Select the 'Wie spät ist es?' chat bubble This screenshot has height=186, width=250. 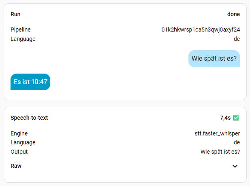tap(214, 59)
